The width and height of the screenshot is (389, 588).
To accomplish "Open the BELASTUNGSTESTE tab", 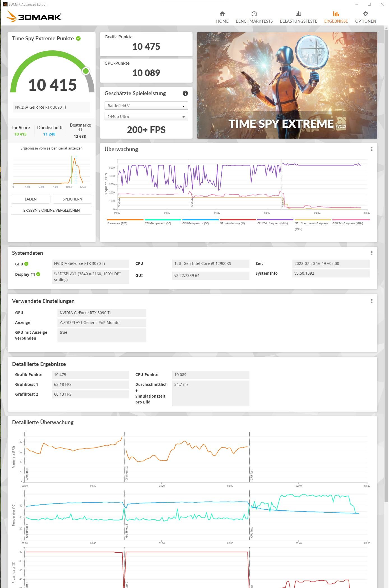I will click(x=298, y=17).
